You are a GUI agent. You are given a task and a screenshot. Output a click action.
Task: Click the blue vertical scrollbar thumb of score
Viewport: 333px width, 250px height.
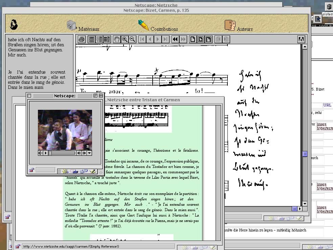pyautogui.click(x=305, y=154)
